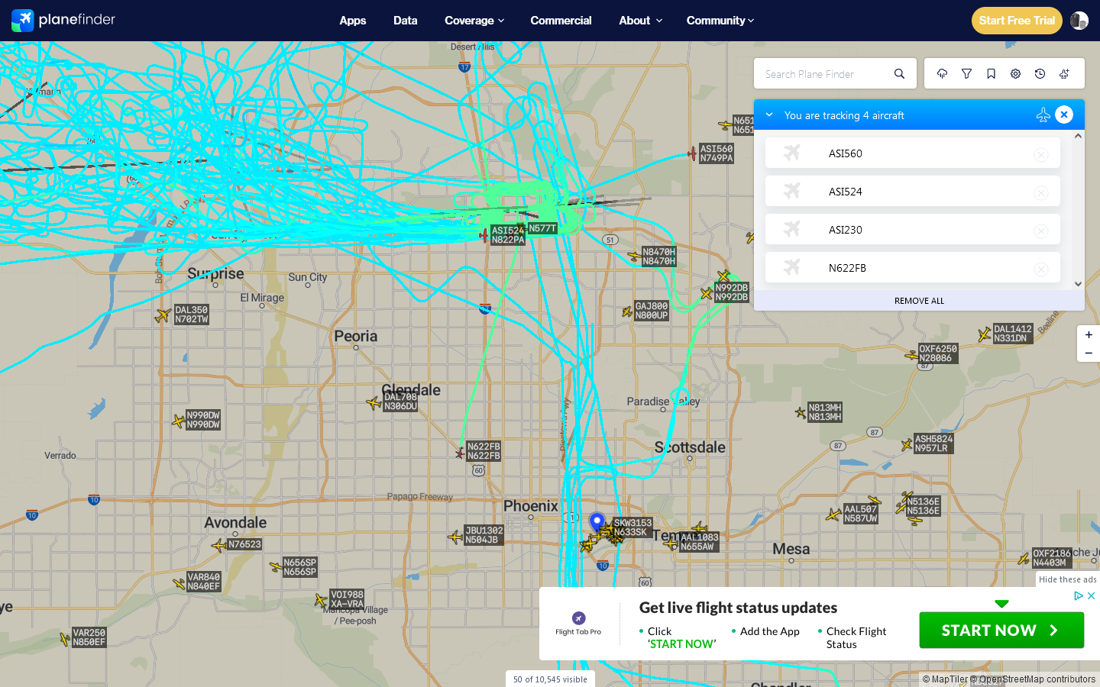Click the plane icon beside ASI560 in list
The image size is (1100, 687).
[792, 153]
